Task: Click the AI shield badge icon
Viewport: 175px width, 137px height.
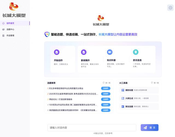Action: tap(47, 34)
